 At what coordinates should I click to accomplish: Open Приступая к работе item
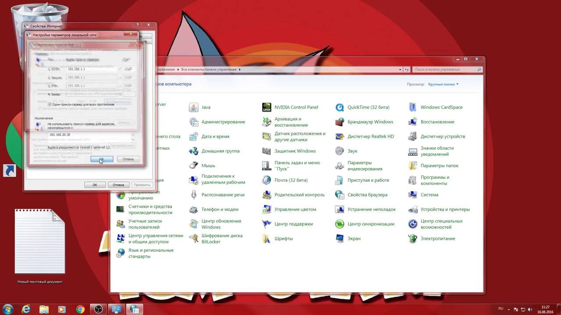coord(362,180)
